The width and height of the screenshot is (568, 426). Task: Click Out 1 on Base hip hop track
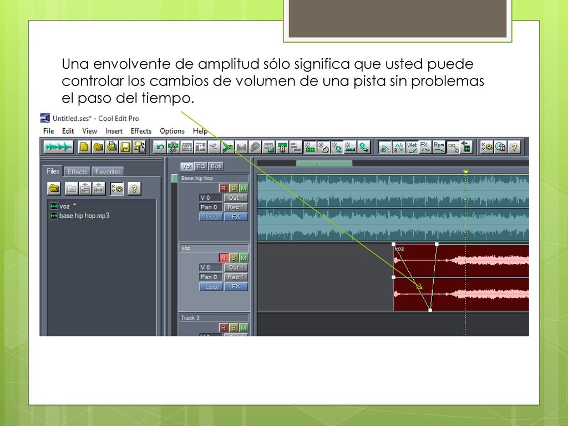(x=236, y=197)
